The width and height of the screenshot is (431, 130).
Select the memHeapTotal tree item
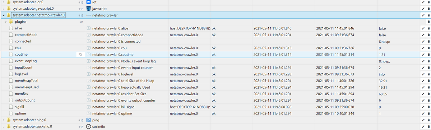pyautogui.click(x=27, y=81)
